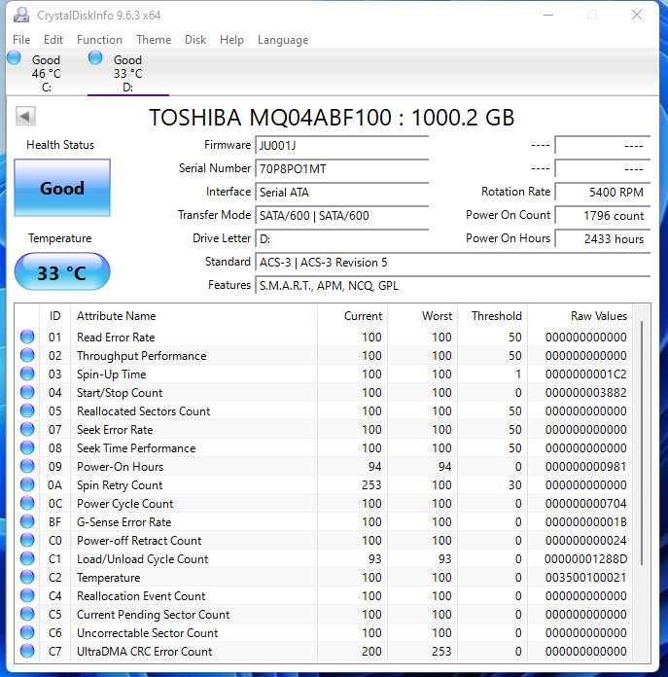The width and height of the screenshot is (668, 677).
Task: Click the blue status orb for drive D:
Action: 95,57
